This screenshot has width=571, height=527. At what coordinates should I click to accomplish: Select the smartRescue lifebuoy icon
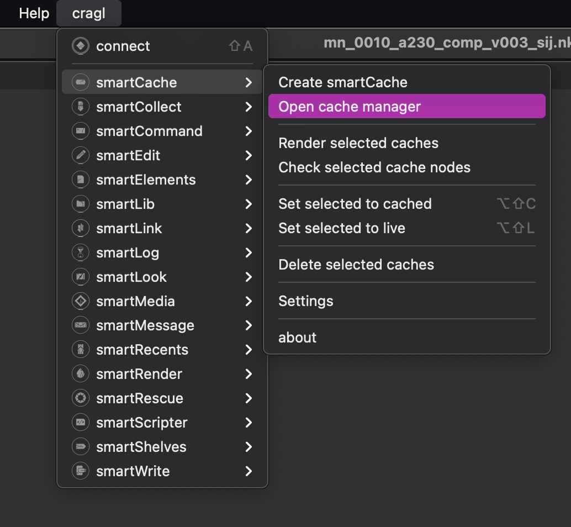point(81,398)
